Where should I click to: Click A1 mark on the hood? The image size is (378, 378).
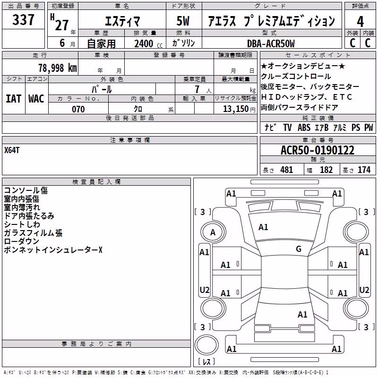[x=263, y=227]
